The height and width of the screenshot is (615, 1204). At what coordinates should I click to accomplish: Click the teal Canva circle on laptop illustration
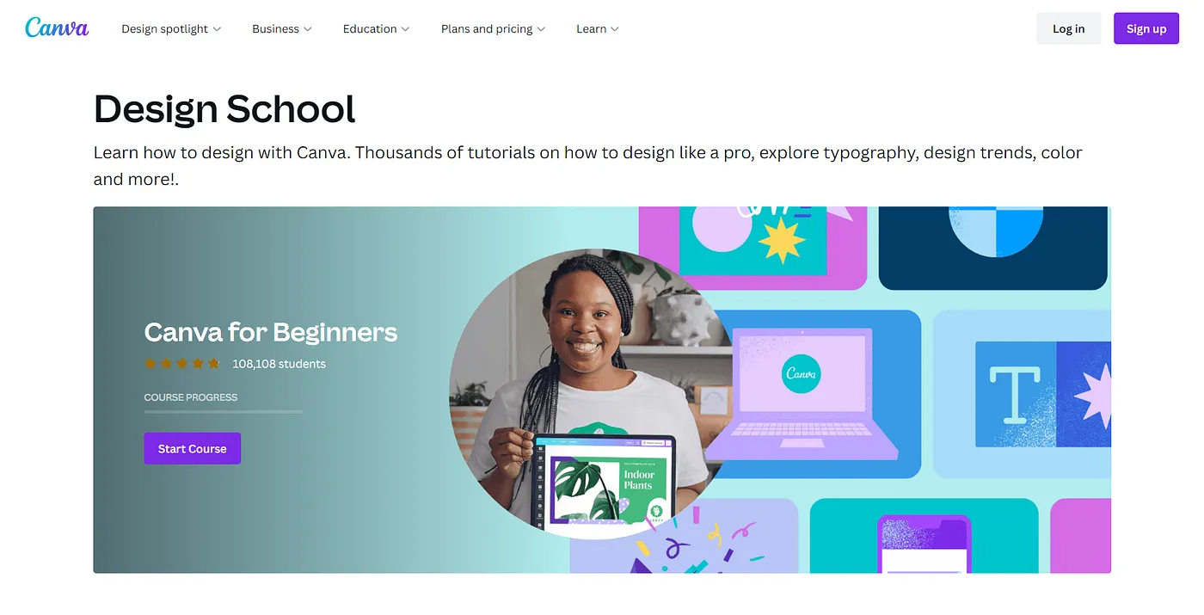(802, 373)
